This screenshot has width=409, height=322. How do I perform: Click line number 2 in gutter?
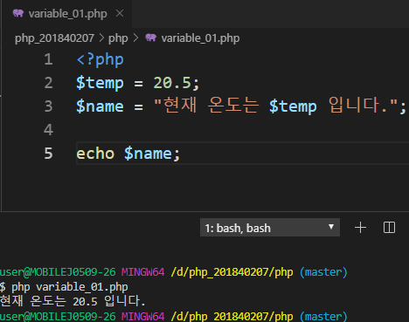point(48,83)
